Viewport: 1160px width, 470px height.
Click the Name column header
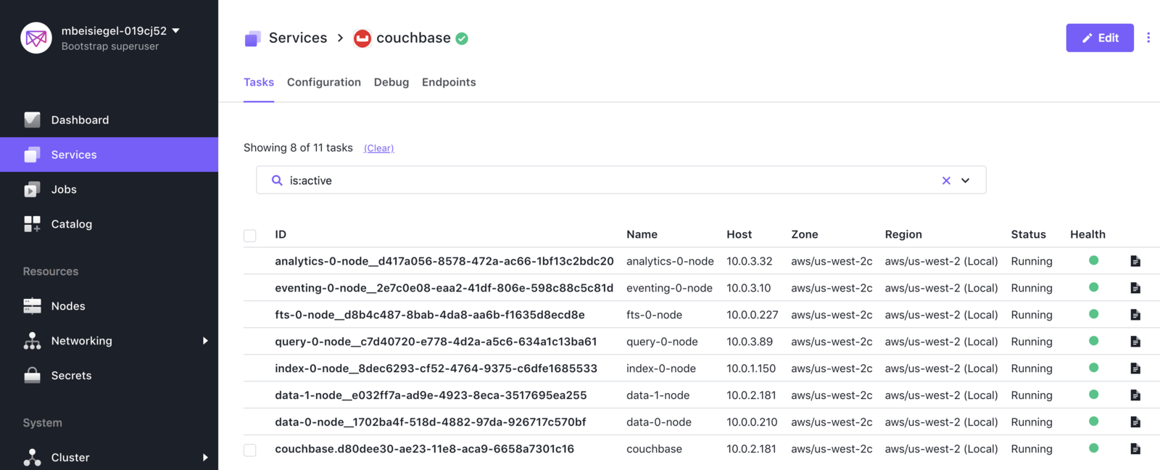pos(642,234)
